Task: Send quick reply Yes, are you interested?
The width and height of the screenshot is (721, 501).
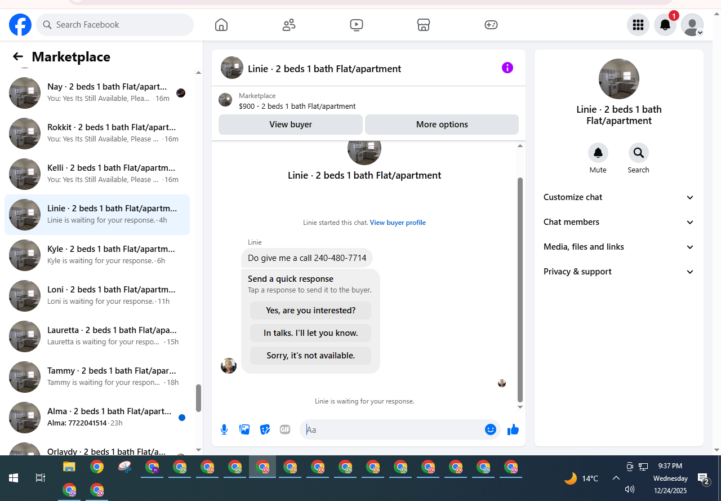Action: [311, 311]
